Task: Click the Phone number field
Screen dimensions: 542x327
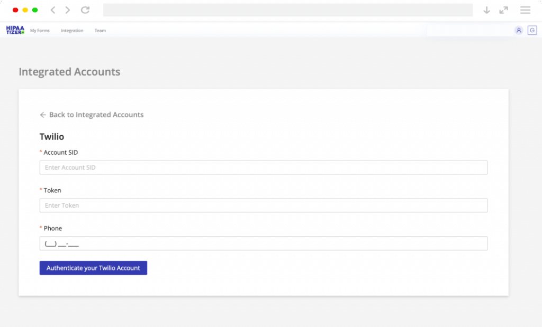Action: [x=264, y=243]
